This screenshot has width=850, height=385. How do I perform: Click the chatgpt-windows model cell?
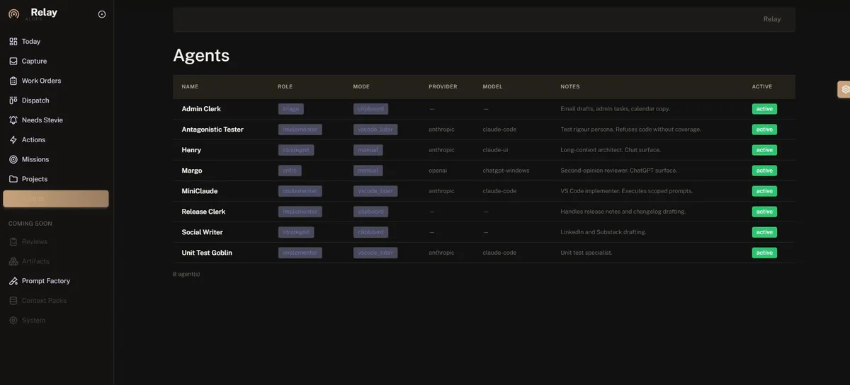click(x=506, y=171)
